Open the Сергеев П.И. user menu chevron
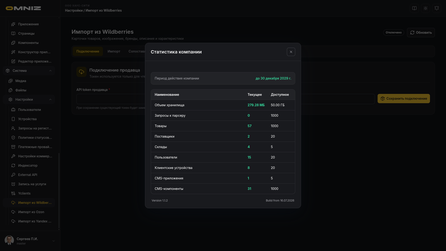 pyautogui.click(x=54, y=241)
